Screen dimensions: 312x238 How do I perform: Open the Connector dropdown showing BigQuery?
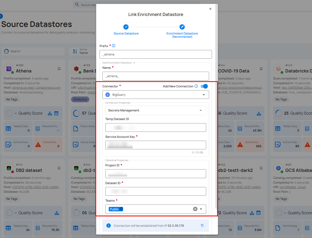click(x=204, y=94)
